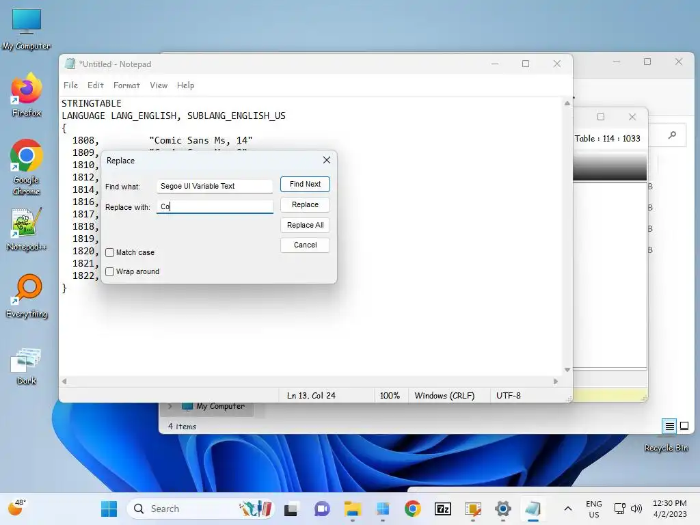
Task: Open the clock and date in taskbar
Action: point(670,509)
